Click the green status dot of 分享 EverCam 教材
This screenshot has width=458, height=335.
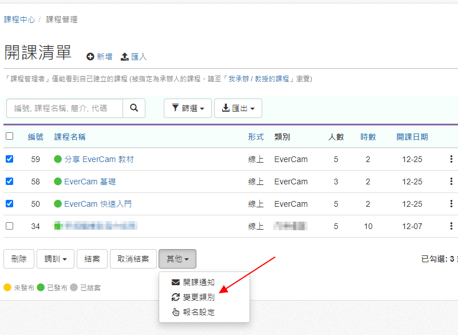(x=58, y=159)
